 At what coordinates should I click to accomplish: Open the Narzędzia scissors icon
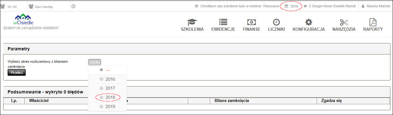(x=344, y=22)
